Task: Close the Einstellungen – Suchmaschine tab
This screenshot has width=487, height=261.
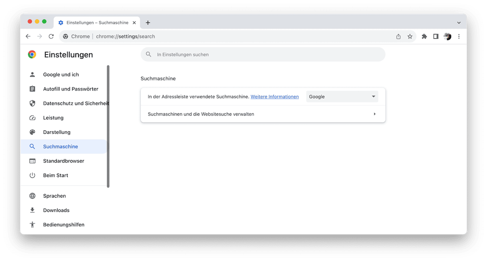Action: pyautogui.click(x=134, y=23)
